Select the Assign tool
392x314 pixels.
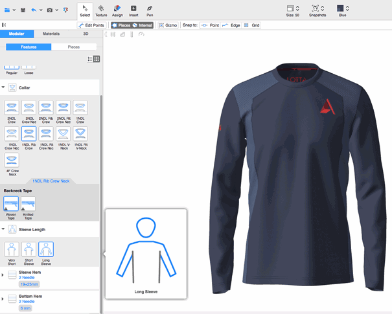click(x=117, y=11)
